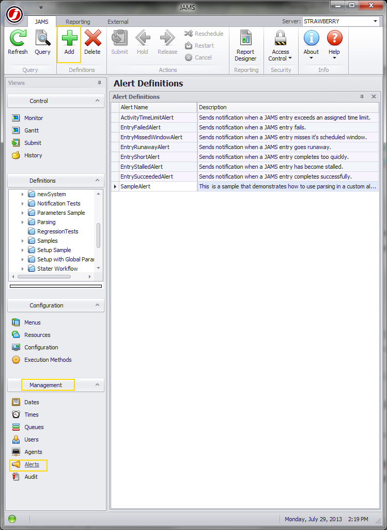Open the Alerts link under Management
Viewport: 387px width, 530px height.
click(32, 464)
